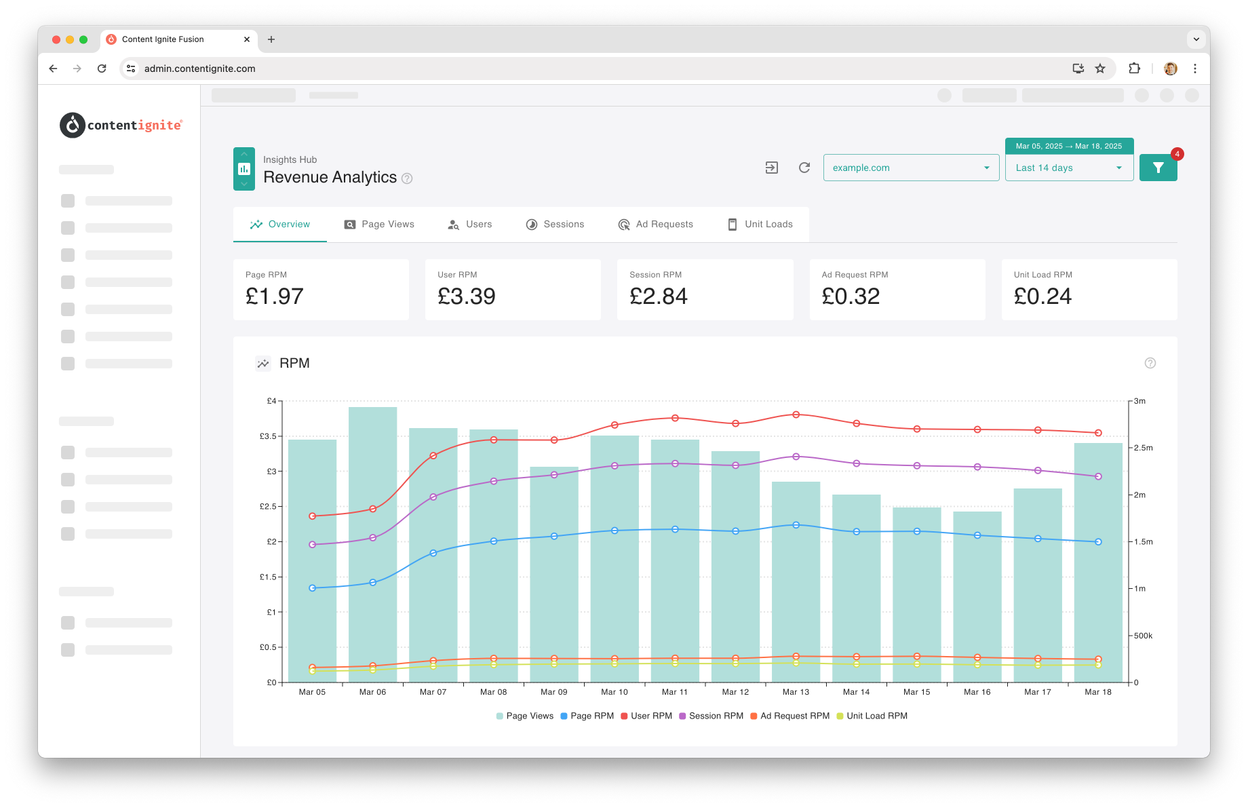Image resolution: width=1248 pixels, height=808 pixels.
Task: Select the Unit Loads tab
Action: point(760,225)
